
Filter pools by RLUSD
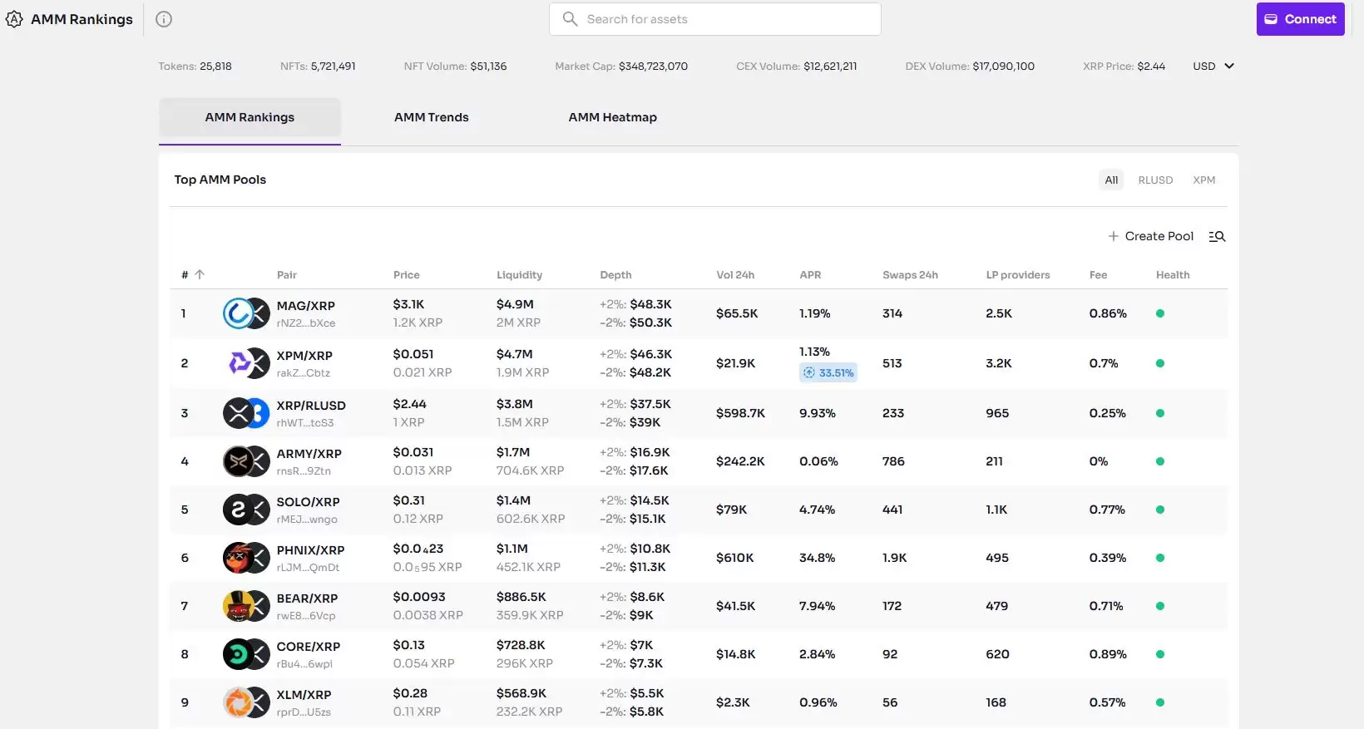[x=1155, y=180]
